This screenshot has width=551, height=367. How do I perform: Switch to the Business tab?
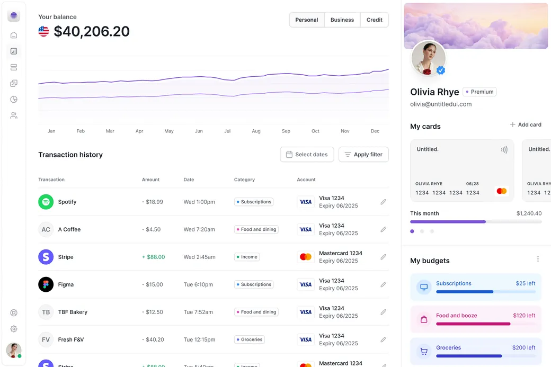tap(342, 20)
